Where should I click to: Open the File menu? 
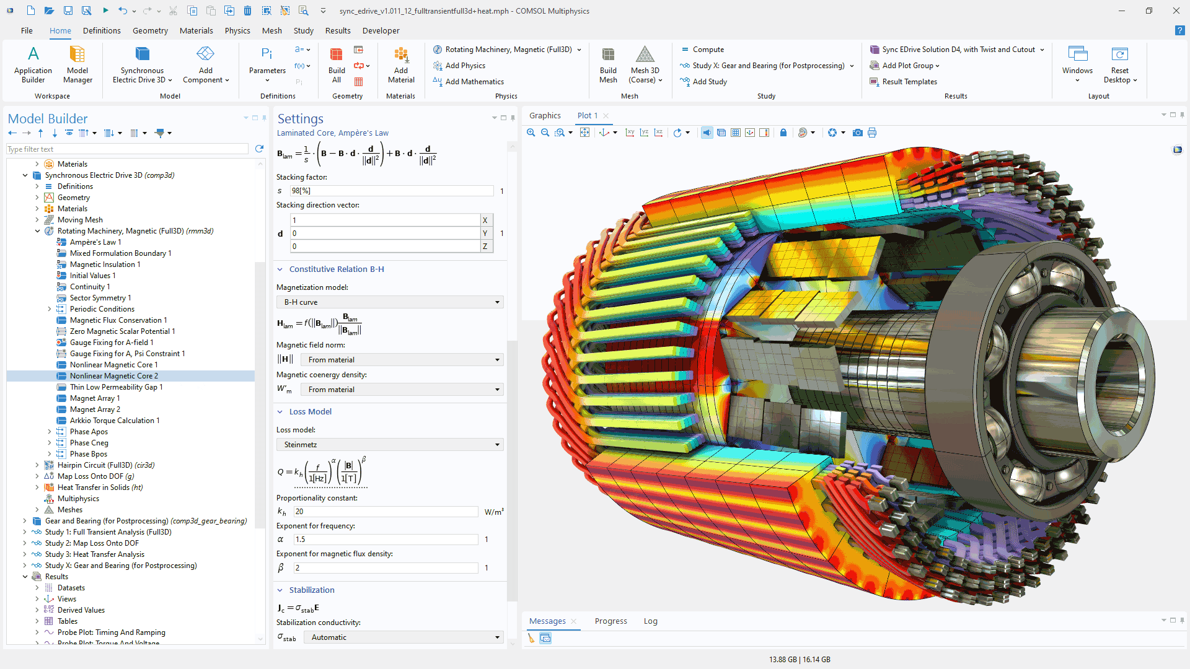[x=27, y=30]
